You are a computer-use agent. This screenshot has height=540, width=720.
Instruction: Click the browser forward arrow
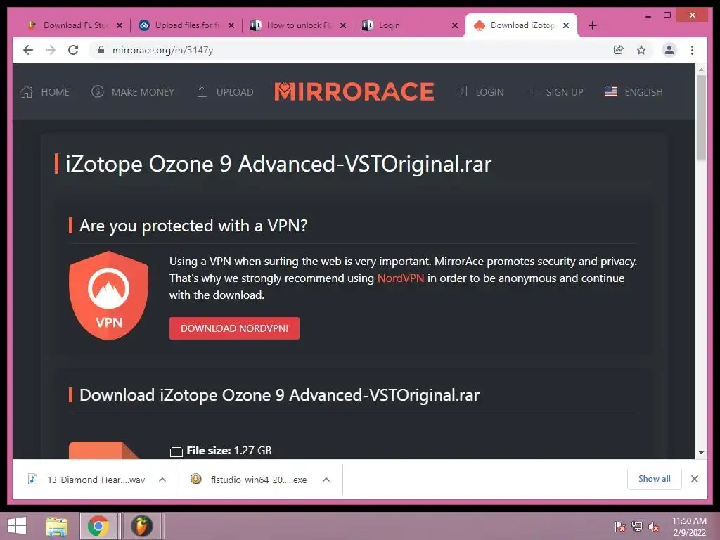pos(51,50)
